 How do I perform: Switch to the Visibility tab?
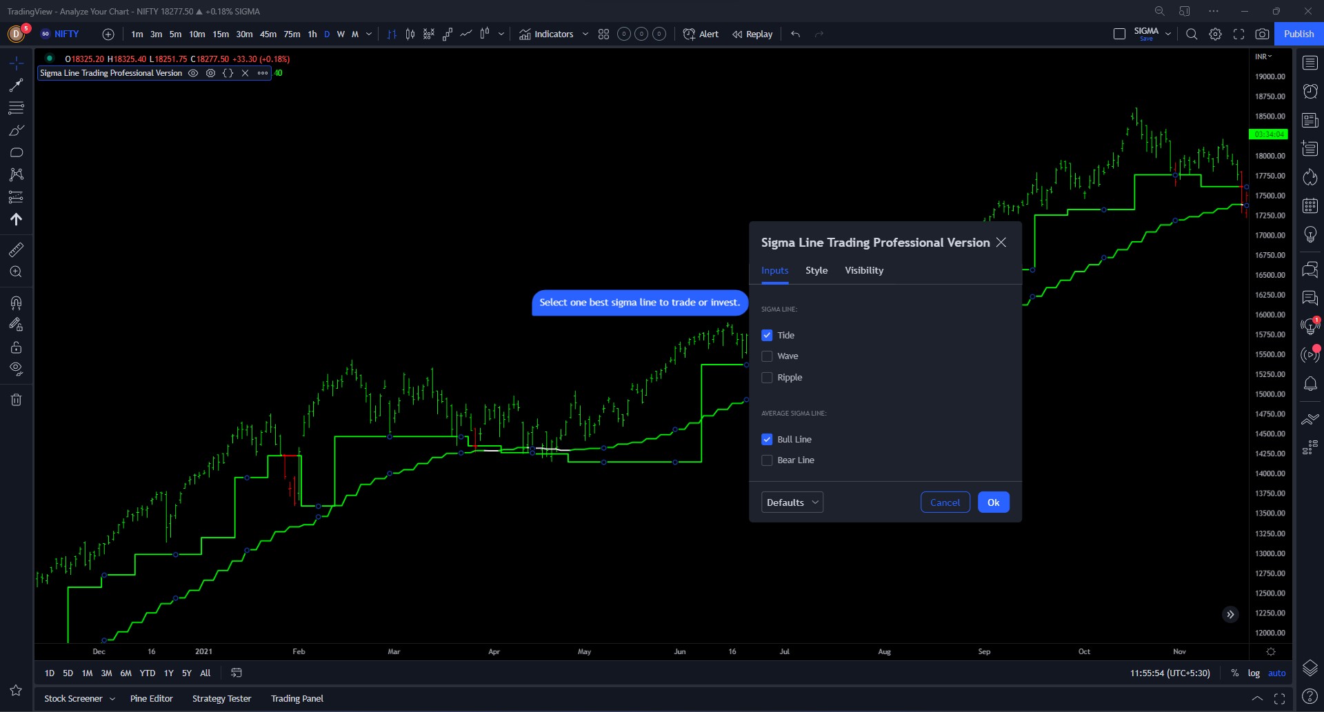[x=864, y=270]
